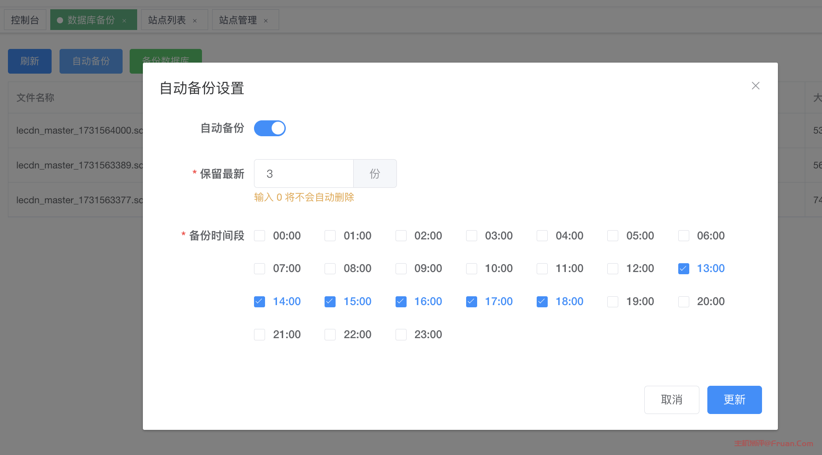Toggle the 自动备份 switch
Screen dimensions: 822x455
coord(270,128)
